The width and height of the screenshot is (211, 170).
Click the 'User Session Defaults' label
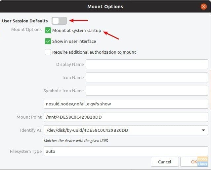click(x=25, y=21)
